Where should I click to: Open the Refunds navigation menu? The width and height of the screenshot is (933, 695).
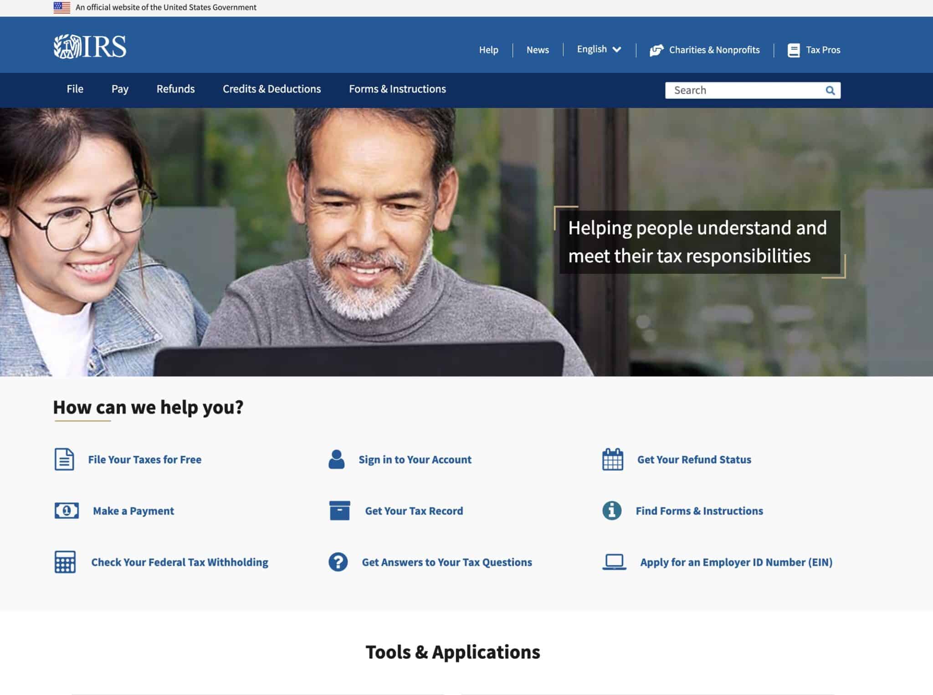(x=175, y=89)
